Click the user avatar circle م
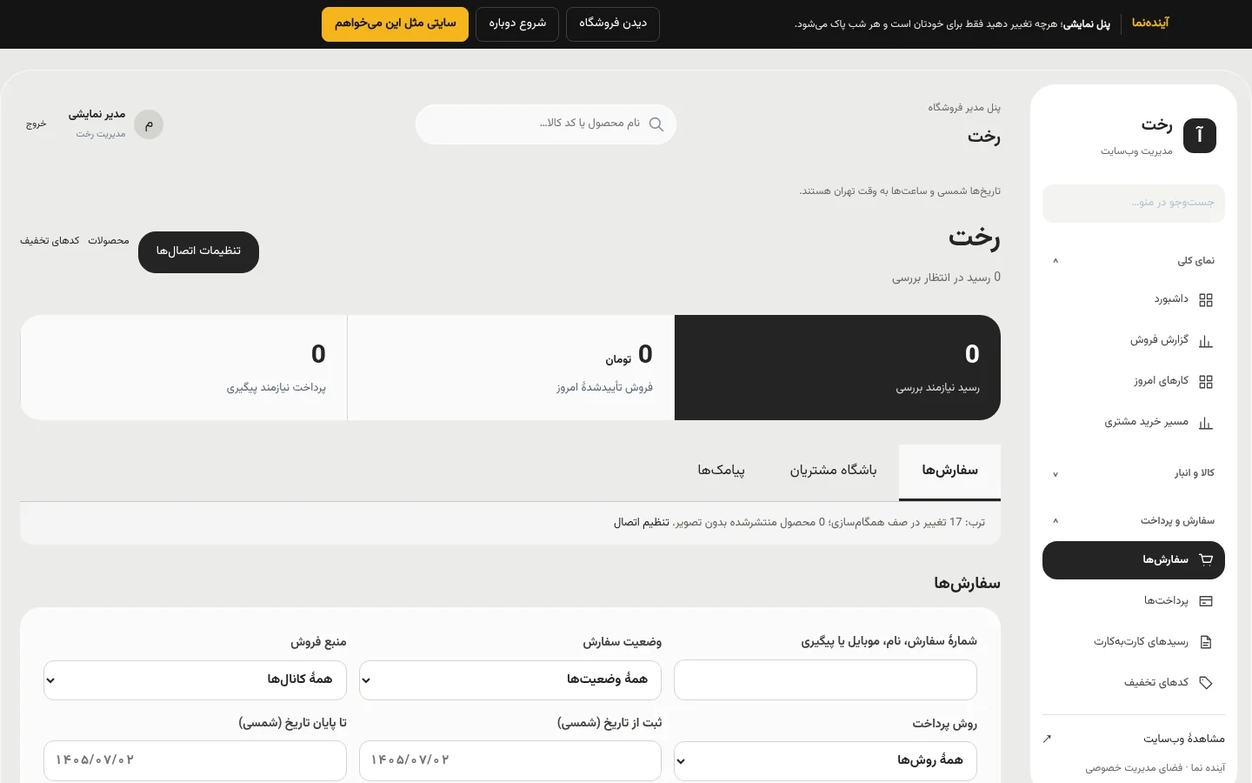The width and height of the screenshot is (1252, 783). (149, 124)
